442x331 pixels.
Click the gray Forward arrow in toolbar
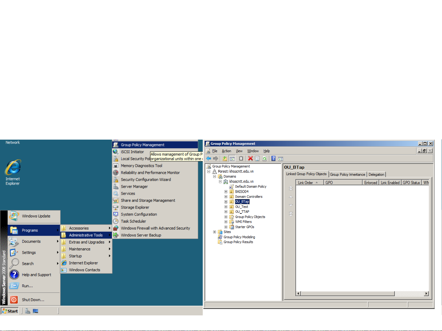pyautogui.click(x=216, y=158)
